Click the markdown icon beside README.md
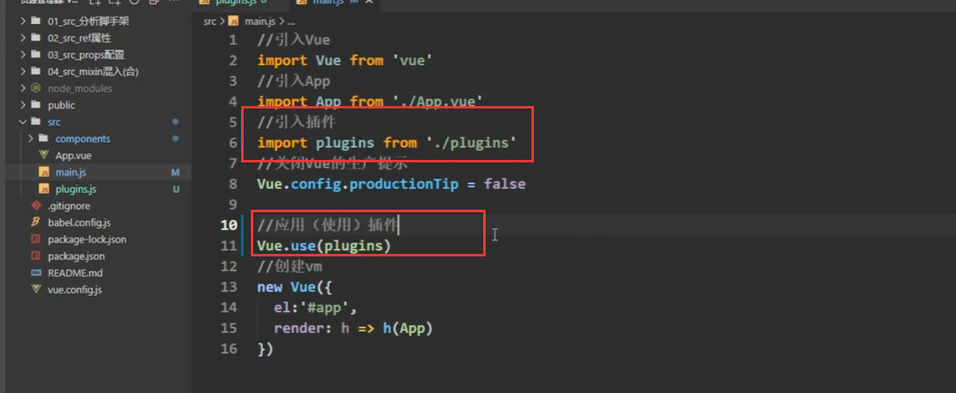 (35, 273)
